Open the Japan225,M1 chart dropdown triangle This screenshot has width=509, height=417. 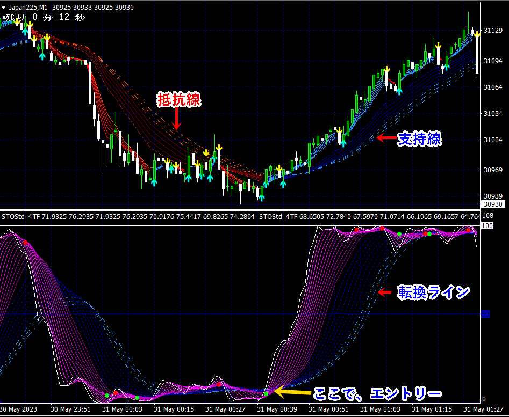click(x=4, y=7)
